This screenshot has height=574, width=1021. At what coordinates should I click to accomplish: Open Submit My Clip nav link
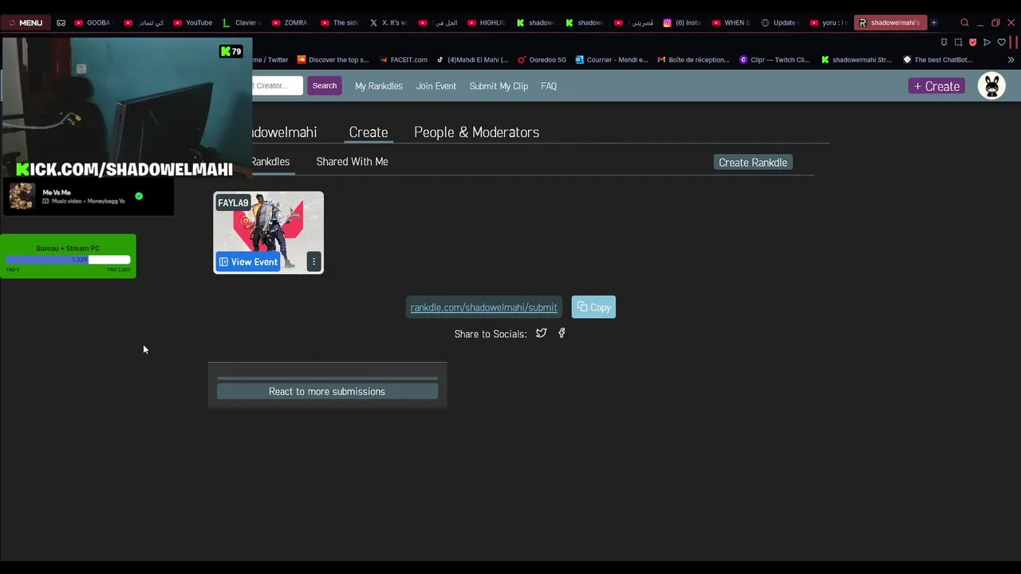point(499,86)
